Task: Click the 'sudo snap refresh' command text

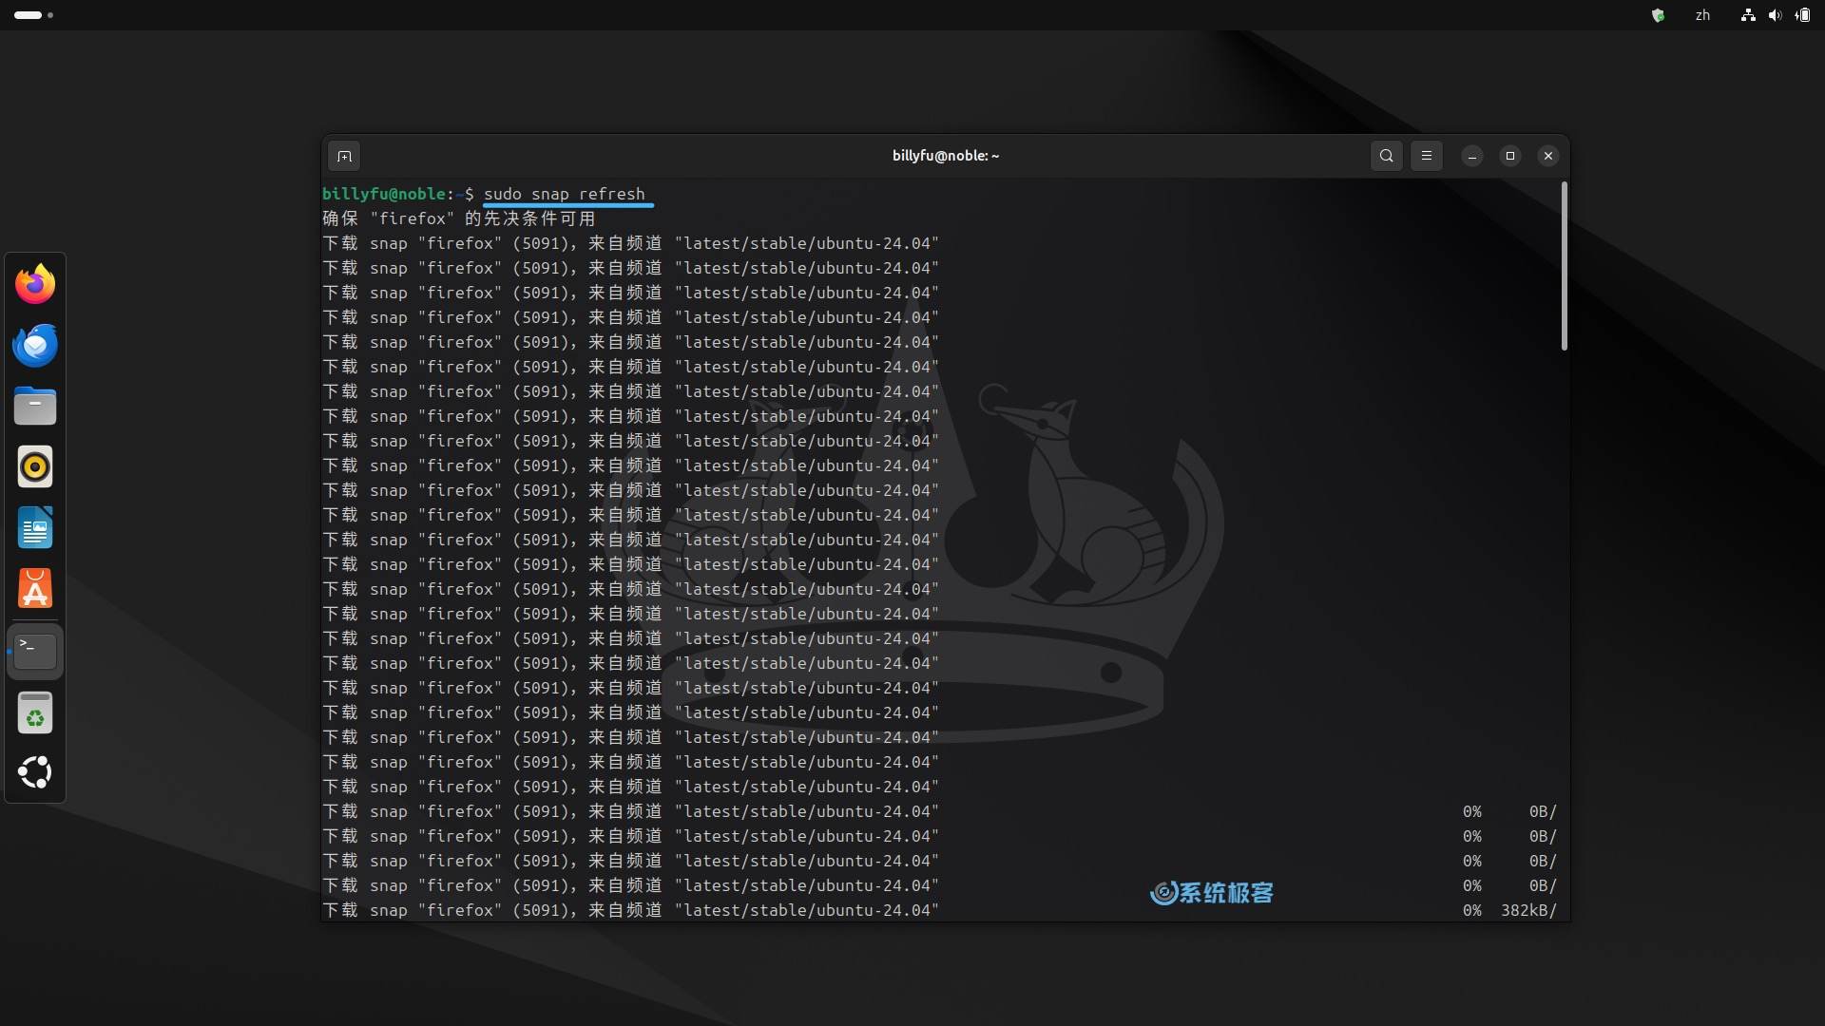Action: coord(564,194)
